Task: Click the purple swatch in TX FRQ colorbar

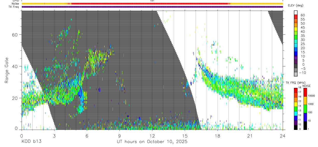Action: [x=295, y=122]
